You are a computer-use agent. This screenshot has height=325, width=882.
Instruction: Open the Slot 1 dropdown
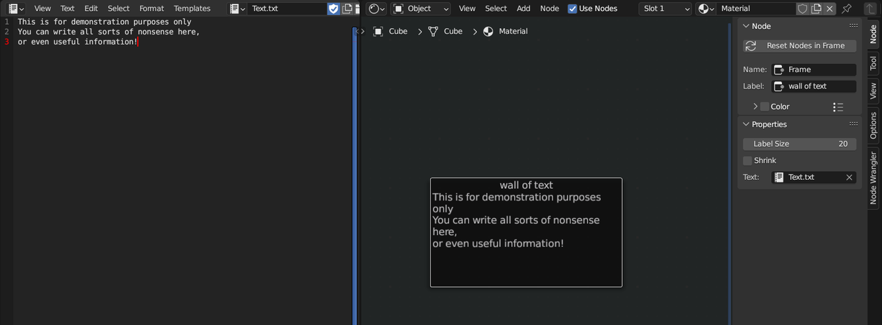(665, 8)
